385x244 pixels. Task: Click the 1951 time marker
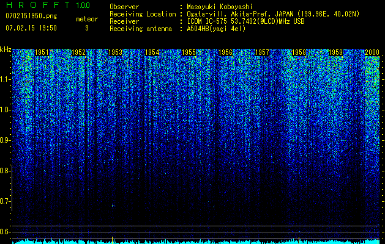click(x=42, y=52)
